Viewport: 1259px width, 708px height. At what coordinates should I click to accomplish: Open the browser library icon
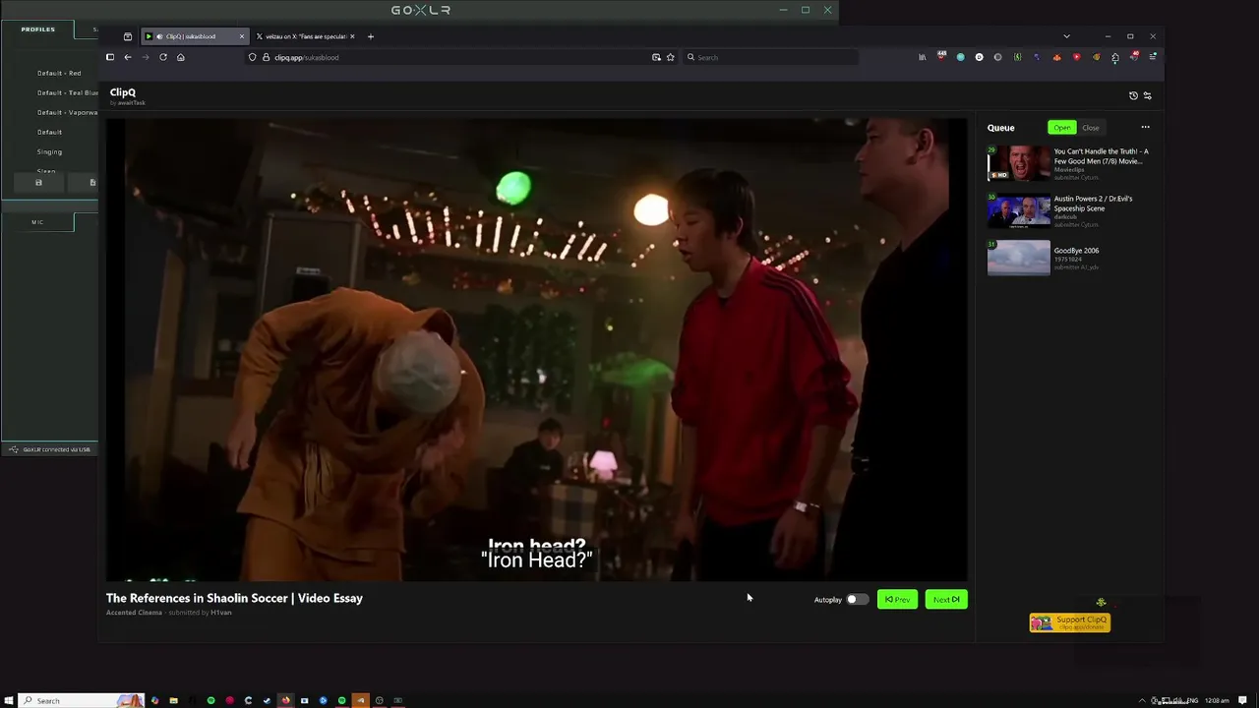pyautogui.click(x=922, y=57)
